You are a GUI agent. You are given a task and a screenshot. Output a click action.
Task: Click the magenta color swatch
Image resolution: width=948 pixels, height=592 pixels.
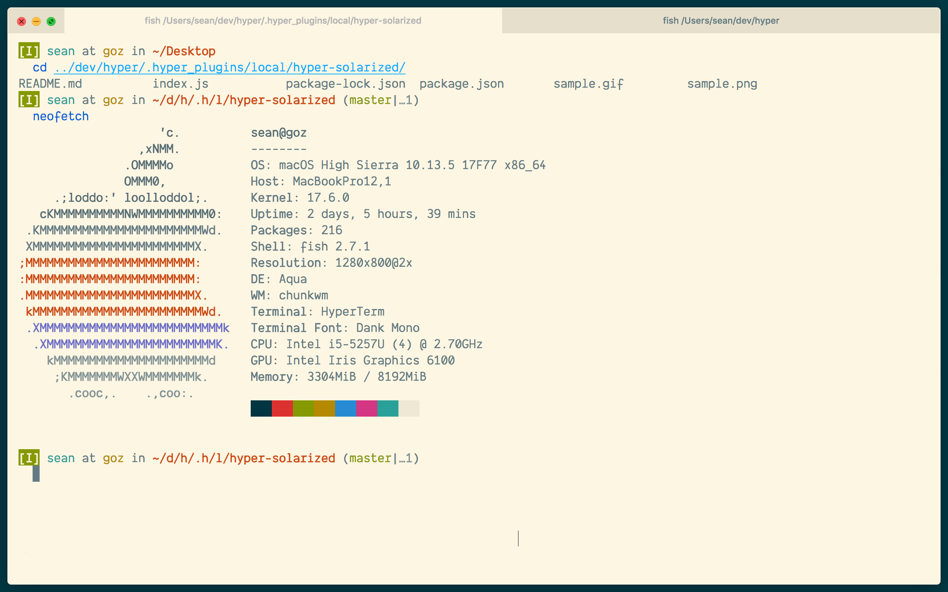tap(367, 408)
